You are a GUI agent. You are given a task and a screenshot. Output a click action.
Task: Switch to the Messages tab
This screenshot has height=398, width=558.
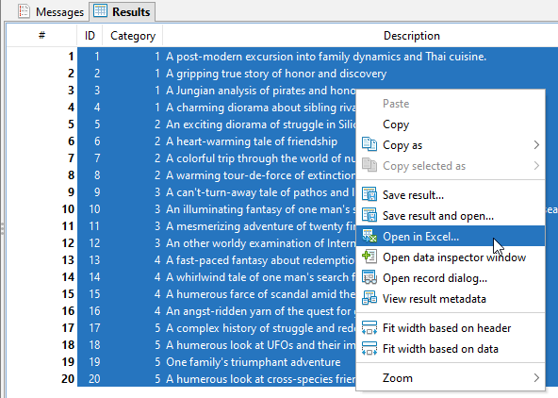pyautogui.click(x=51, y=11)
